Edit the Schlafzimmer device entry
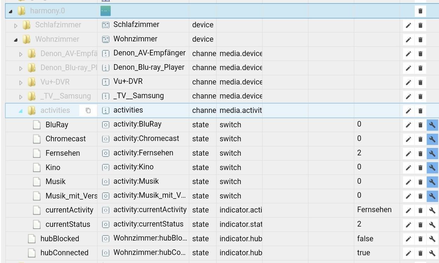This screenshot has height=263, width=439. pyautogui.click(x=408, y=25)
